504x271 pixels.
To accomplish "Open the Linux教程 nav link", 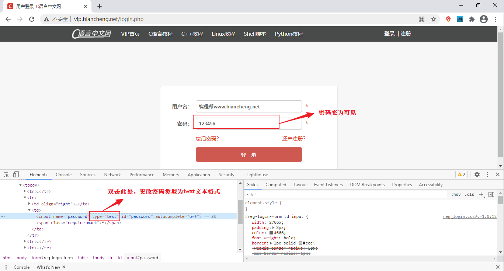I will (223, 34).
